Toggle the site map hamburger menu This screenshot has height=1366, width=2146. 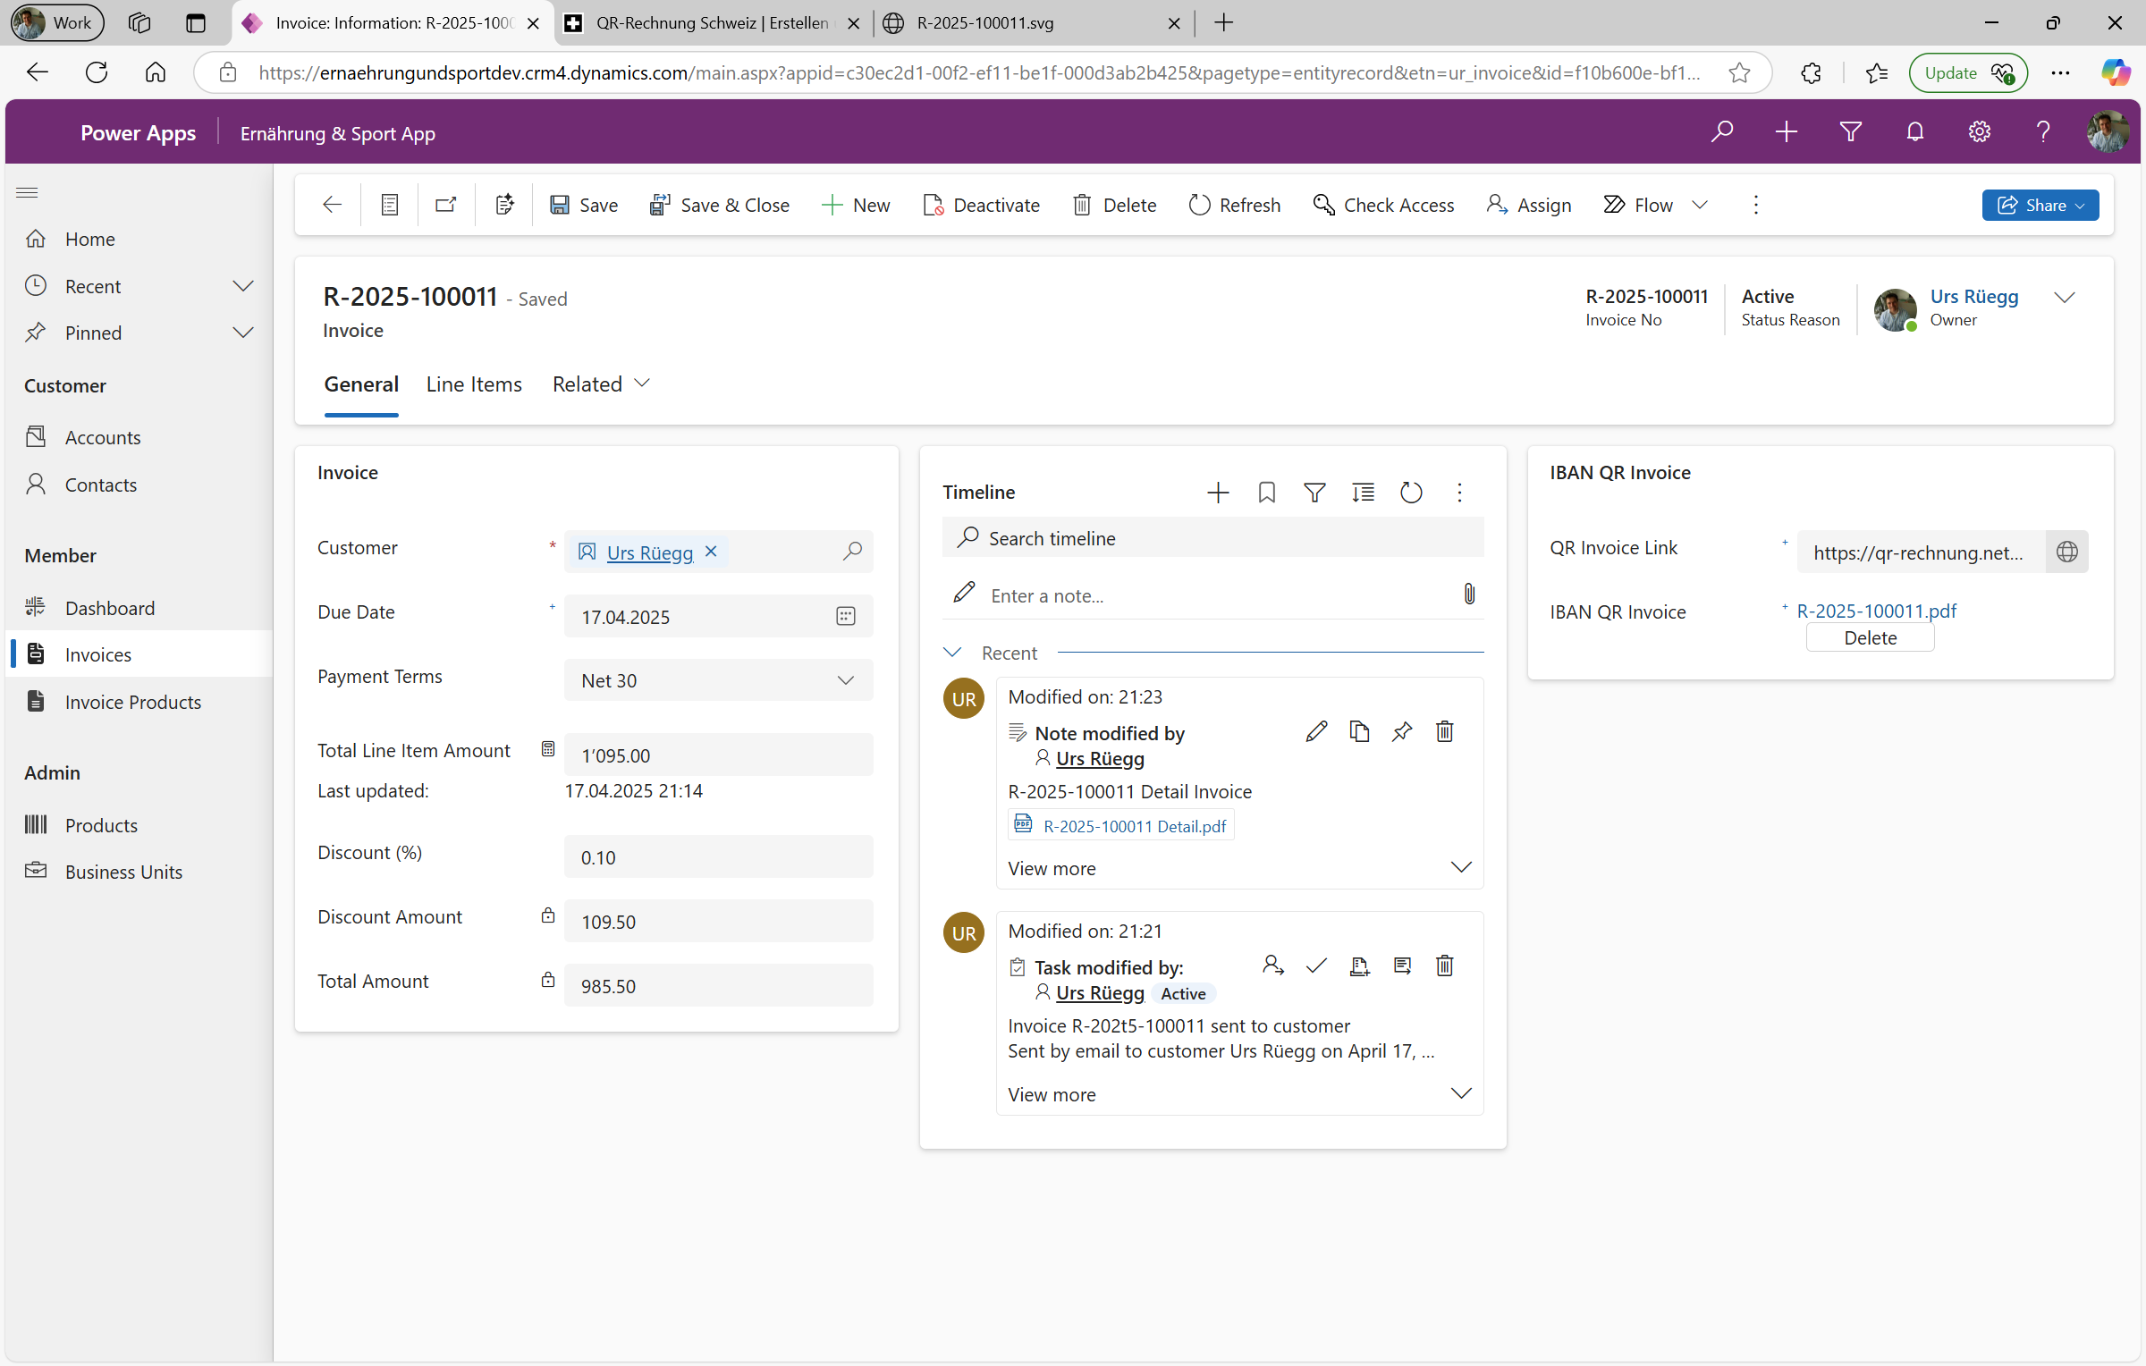tap(28, 192)
